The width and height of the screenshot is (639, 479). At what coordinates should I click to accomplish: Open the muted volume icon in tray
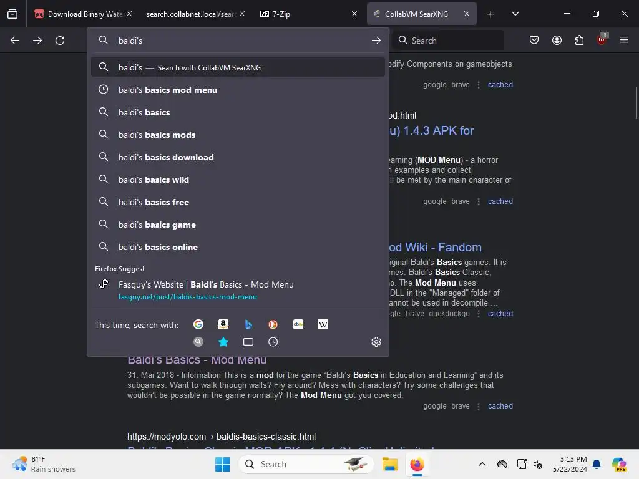(538, 464)
